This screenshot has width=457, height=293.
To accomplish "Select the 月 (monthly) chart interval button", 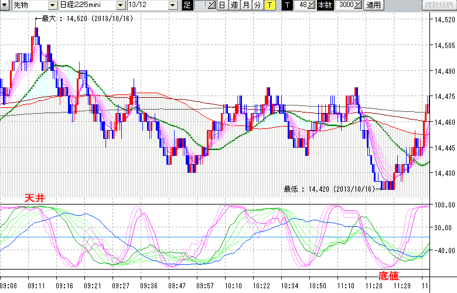I will (245, 5).
